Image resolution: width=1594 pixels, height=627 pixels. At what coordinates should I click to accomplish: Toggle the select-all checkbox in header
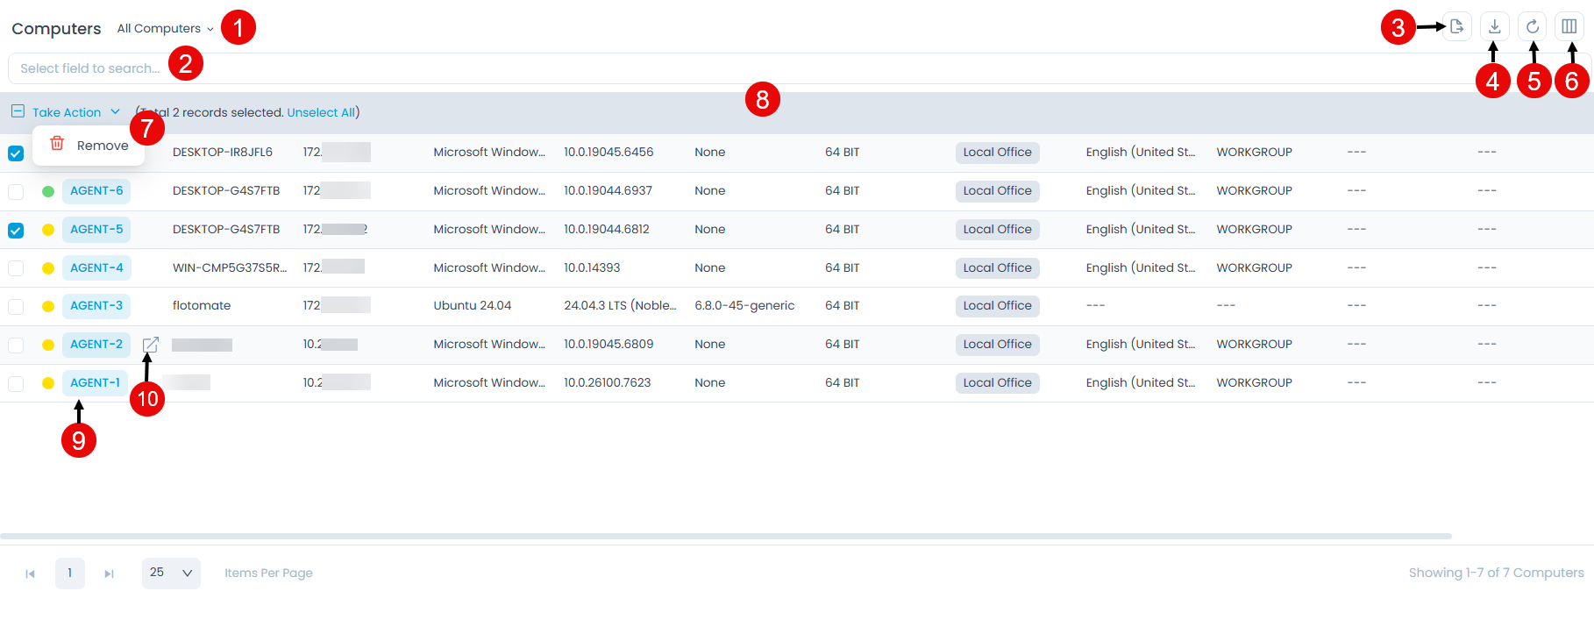18,111
